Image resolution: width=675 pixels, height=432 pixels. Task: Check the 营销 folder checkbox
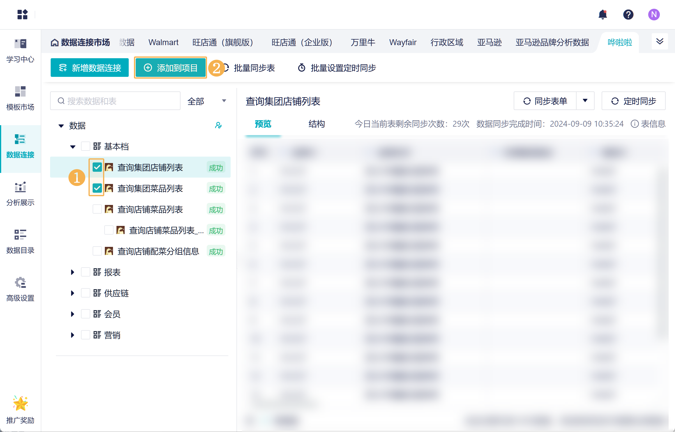click(x=85, y=335)
